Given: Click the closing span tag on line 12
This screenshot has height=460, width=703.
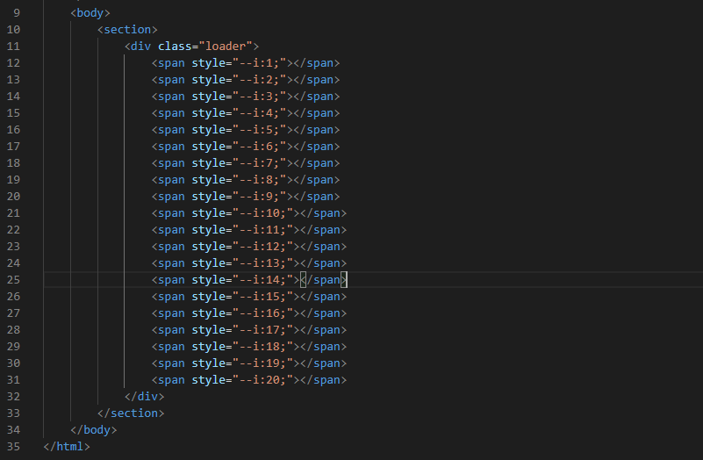Looking at the screenshot, I should pos(317,63).
